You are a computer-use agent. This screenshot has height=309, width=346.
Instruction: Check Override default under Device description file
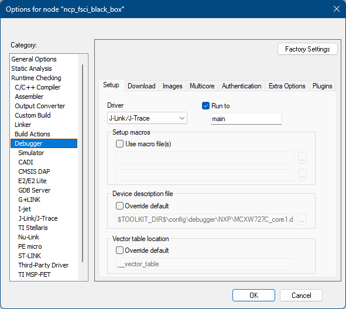[119, 206]
